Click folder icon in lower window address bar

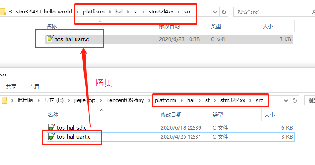4,100
